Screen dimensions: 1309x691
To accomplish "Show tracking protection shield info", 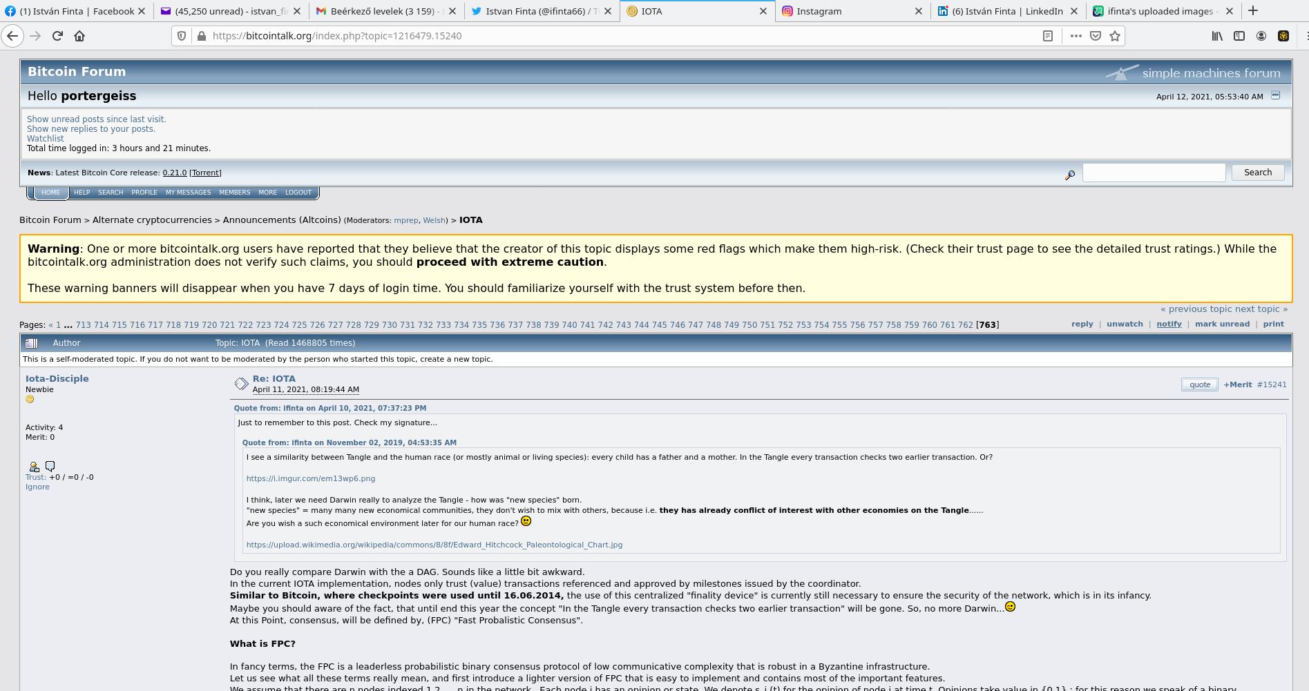I will 182,36.
